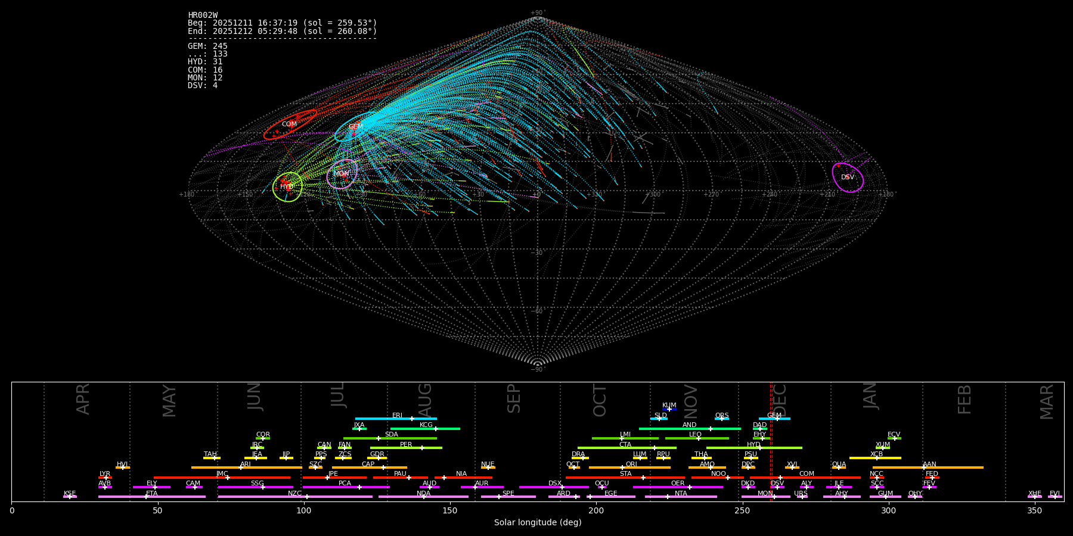Click the orange CAP shower bar
Image resolution: width=1073 pixels, height=536 pixels.
click(x=370, y=468)
